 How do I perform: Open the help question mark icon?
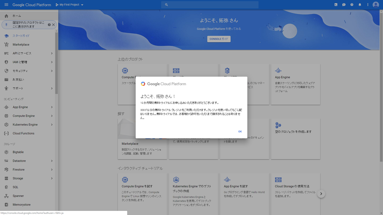pos(352,4)
